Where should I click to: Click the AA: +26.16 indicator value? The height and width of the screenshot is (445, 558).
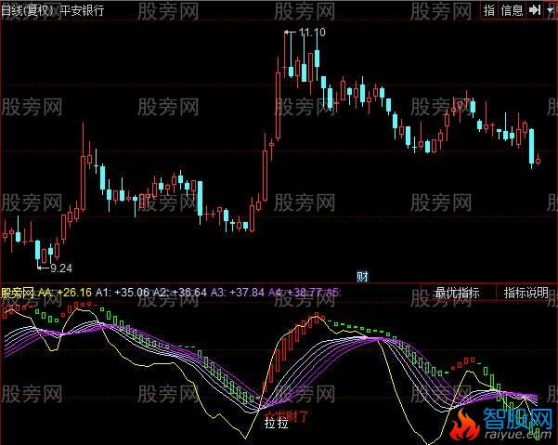(x=65, y=293)
